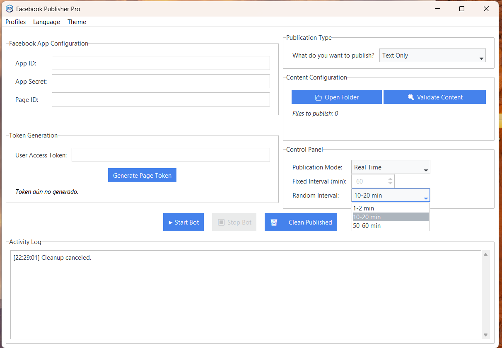
Task: Click the User Access Token field
Action: click(171, 155)
